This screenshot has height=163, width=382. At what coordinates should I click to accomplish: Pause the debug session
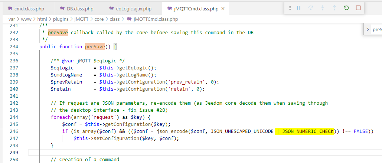coord(299,8)
